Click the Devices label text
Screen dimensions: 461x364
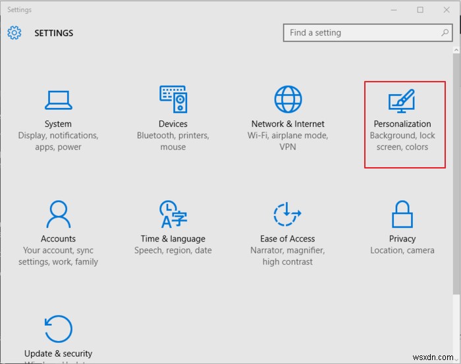[173, 124]
